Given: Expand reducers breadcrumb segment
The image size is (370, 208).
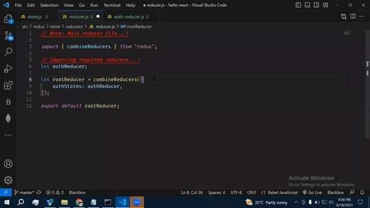Looking at the screenshot, I should tap(74, 27).
